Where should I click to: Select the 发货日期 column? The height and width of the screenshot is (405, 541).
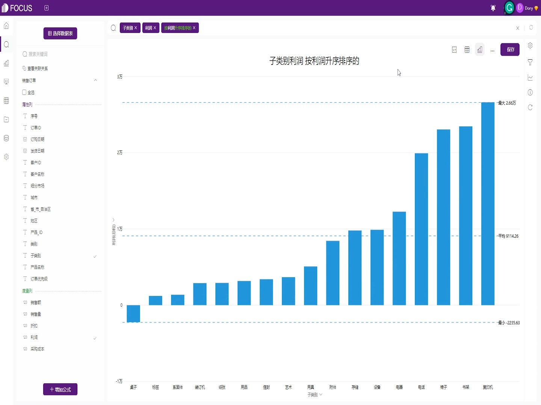click(37, 151)
